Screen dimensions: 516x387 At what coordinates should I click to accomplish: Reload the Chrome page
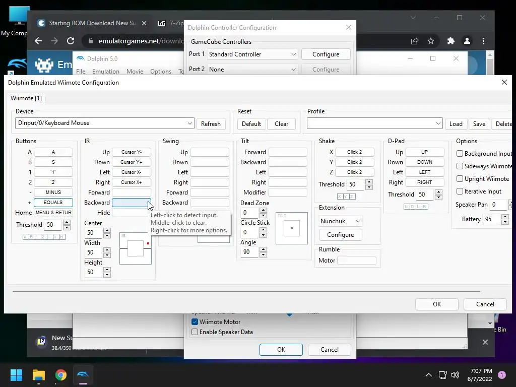point(71,41)
